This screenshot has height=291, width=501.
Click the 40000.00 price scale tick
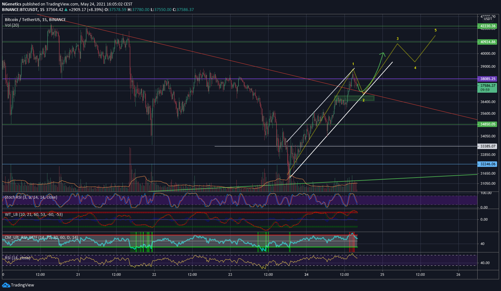click(x=488, y=53)
